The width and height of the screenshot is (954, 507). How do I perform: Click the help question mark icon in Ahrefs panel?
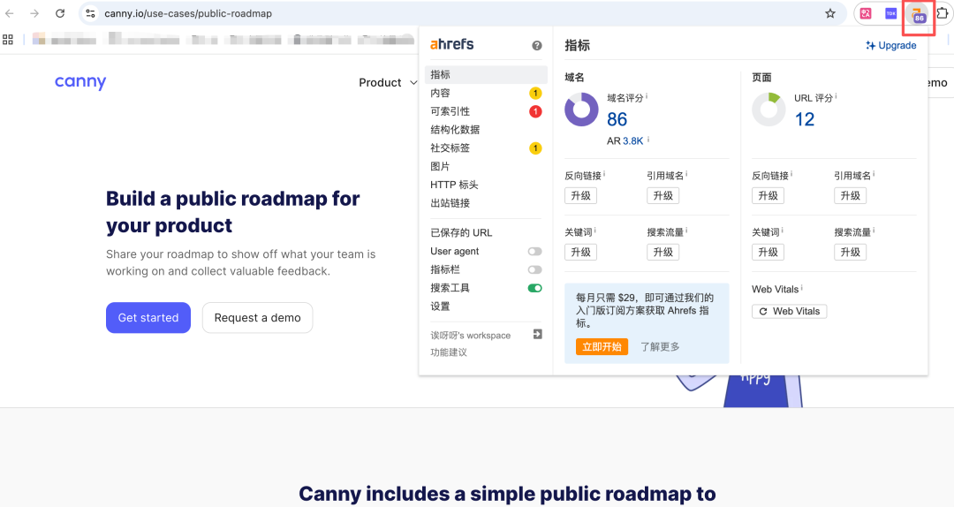(x=537, y=45)
